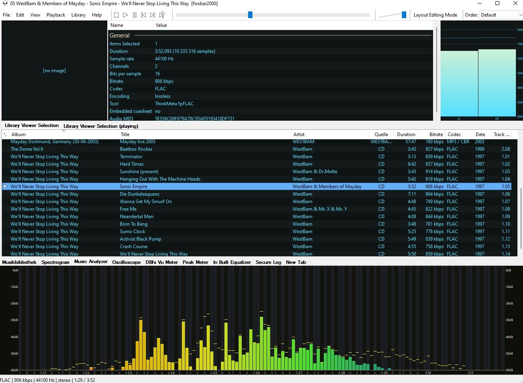Click the [no image] album art placeholder
The width and height of the screenshot is (523, 383).
click(54, 71)
